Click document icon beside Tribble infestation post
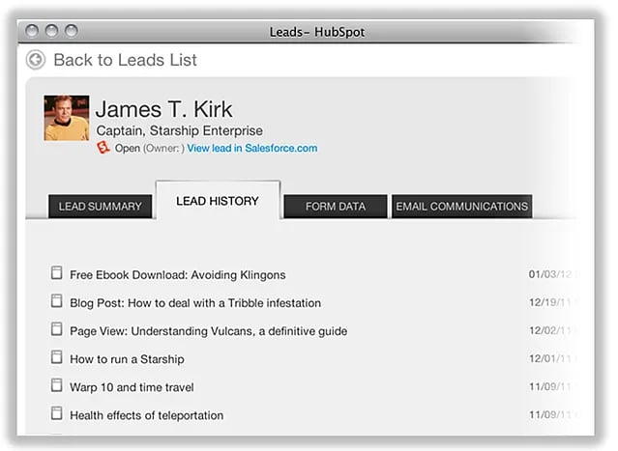Screen dimensions: 618x451 pyautogui.click(x=57, y=301)
